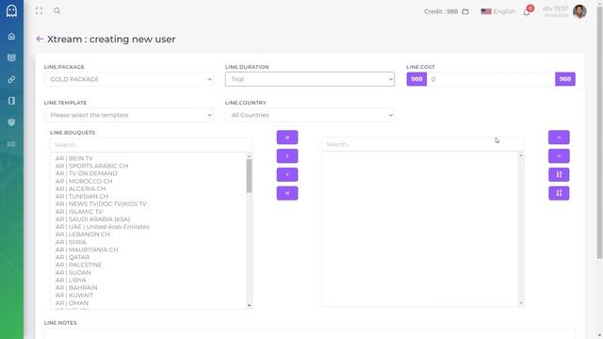This screenshot has width=603, height=339.
Task: Focus the selected bouquets search box
Action: point(423,144)
